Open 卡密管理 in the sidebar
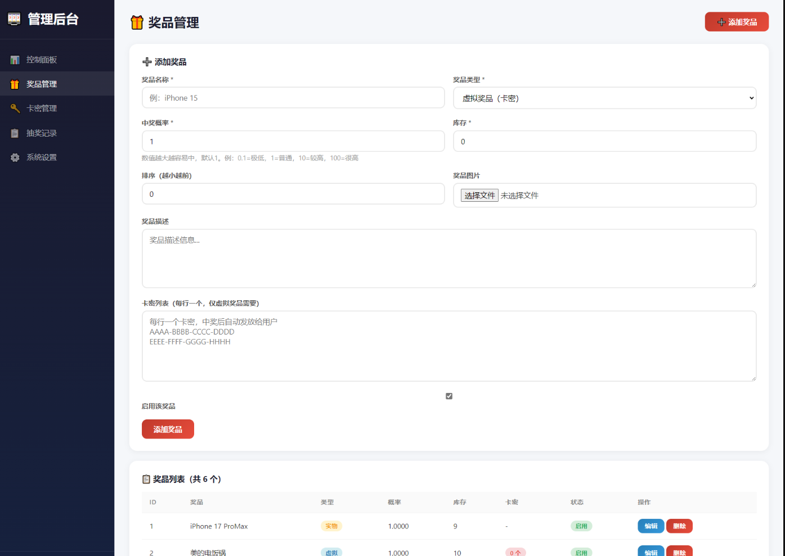Image resolution: width=785 pixels, height=556 pixels. (42, 109)
